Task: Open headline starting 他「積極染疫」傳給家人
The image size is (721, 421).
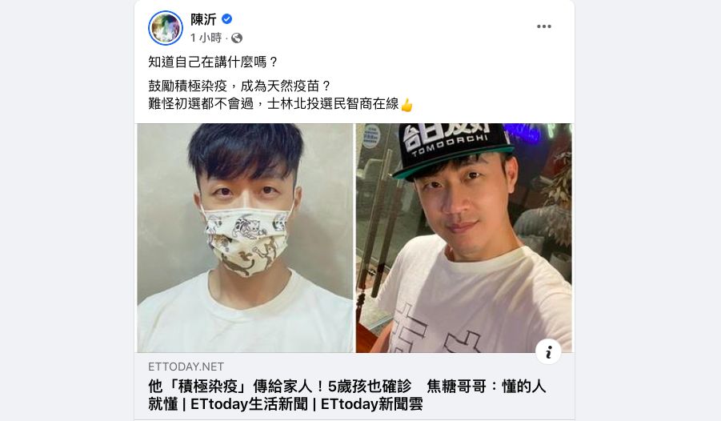Action: [x=347, y=395]
